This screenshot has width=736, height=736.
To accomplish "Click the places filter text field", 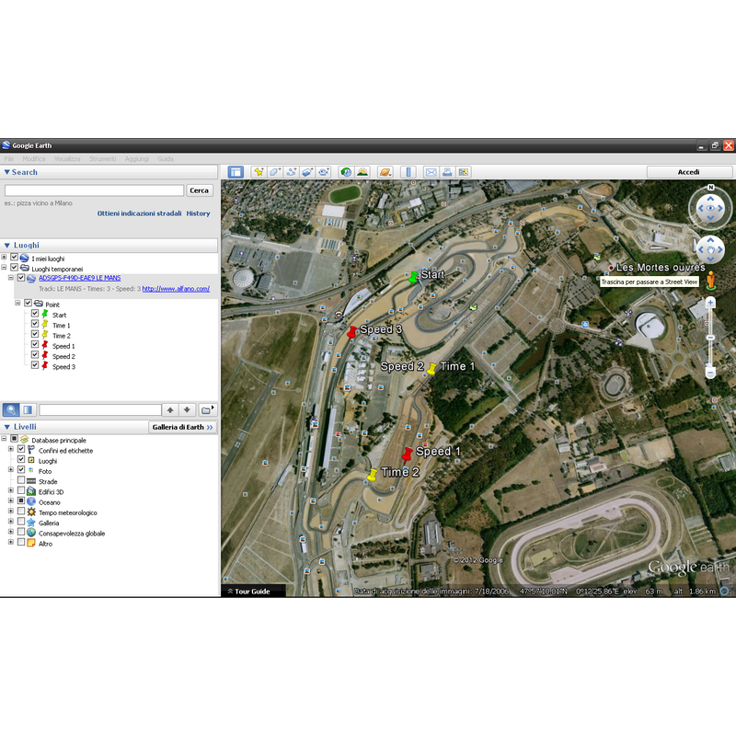I will [100, 409].
